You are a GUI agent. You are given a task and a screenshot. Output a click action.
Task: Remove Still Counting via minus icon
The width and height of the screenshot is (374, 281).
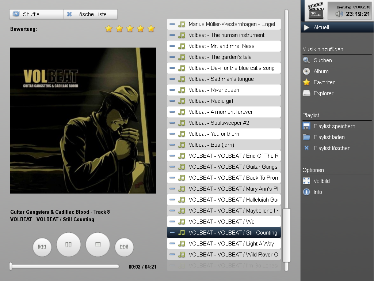[x=172, y=232]
